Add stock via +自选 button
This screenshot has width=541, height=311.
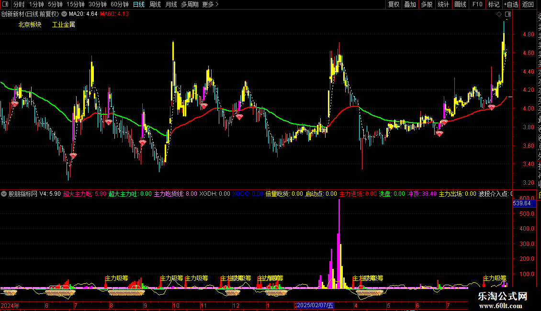[511, 4]
